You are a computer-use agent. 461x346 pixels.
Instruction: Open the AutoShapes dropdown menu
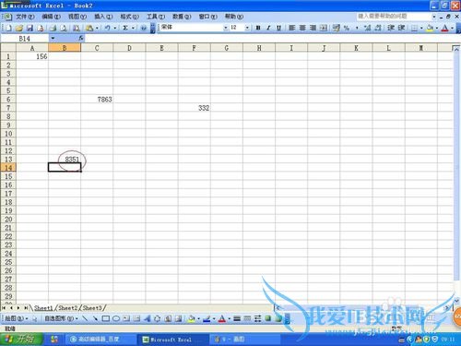coord(61,318)
